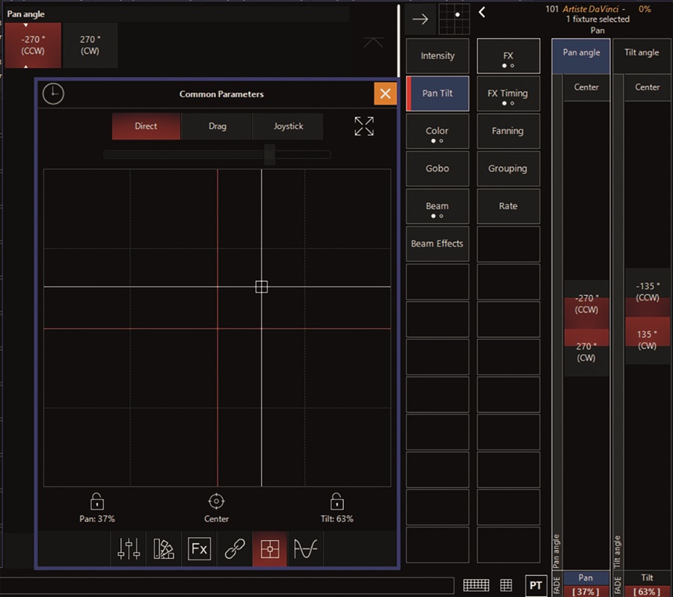Image resolution: width=673 pixels, height=597 pixels.
Task: Click Center under Pan angle
Action: [x=586, y=87]
